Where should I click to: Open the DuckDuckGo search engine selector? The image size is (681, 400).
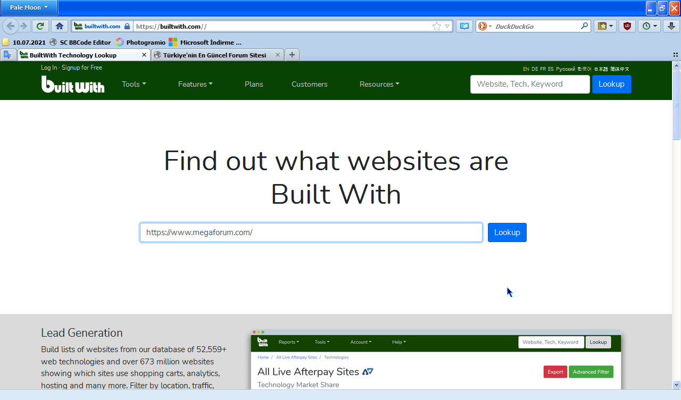(485, 26)
